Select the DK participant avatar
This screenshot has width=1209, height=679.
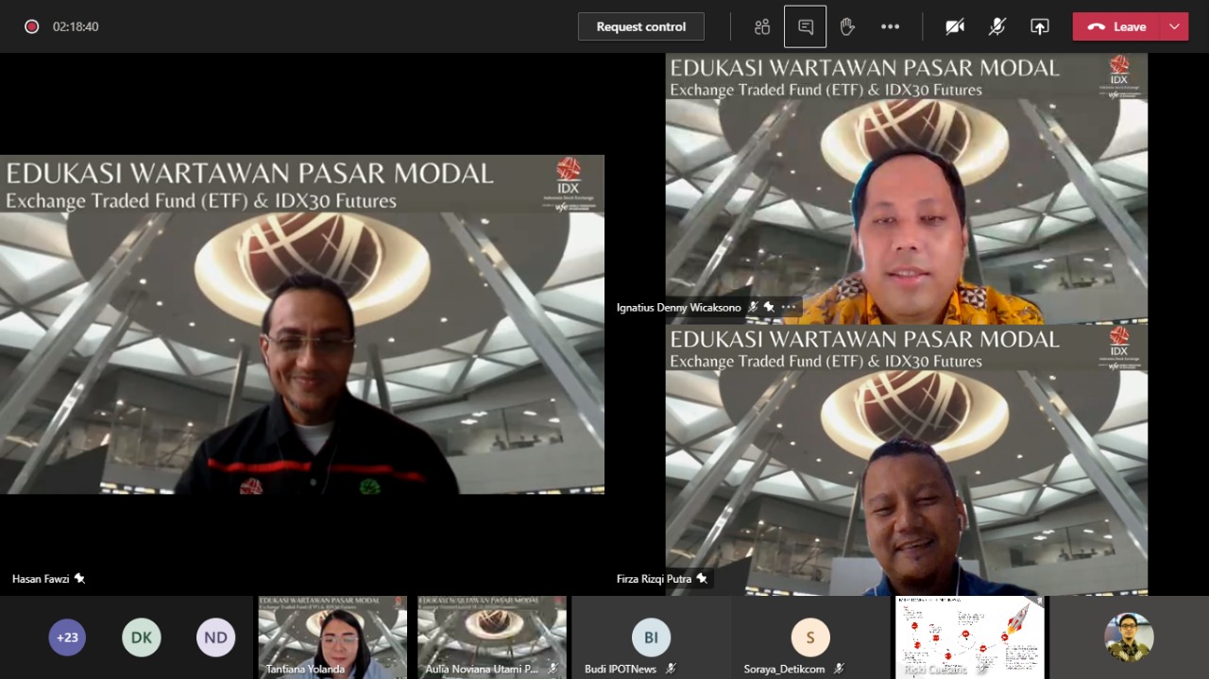pos(141,637)
